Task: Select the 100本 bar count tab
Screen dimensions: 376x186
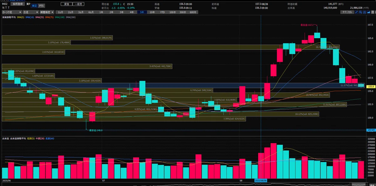Action: (x=173, y=12)
